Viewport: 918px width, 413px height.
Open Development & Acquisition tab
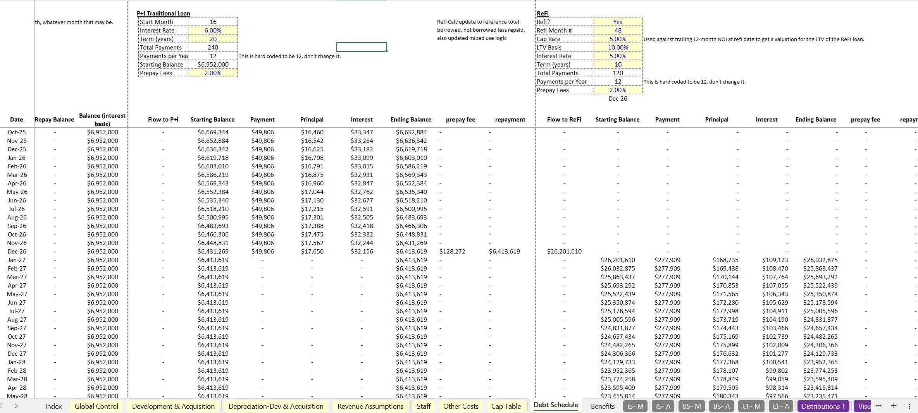pyautogui.click(x=173, y=406)
